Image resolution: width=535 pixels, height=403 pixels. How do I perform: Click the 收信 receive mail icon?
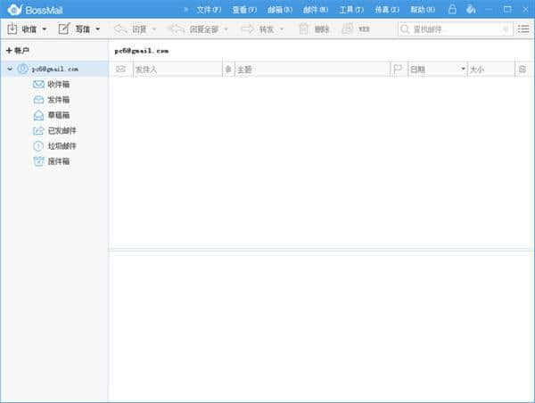[12, 29]
